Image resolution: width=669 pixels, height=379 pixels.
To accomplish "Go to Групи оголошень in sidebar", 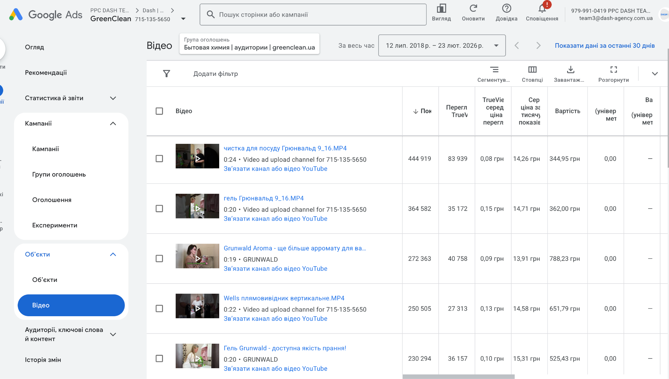I will tap(59, 174).
